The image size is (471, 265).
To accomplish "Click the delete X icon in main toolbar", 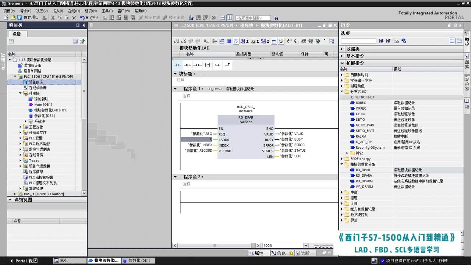I will pos(74,18).
